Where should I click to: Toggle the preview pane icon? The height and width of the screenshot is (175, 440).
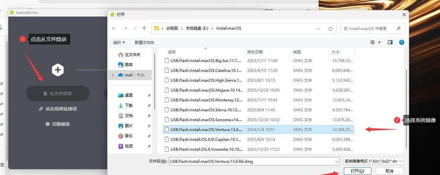(390, 42)
